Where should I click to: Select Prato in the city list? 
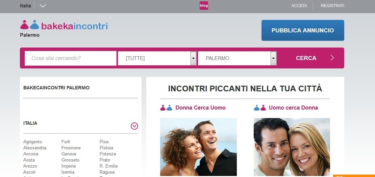point(105,160)
